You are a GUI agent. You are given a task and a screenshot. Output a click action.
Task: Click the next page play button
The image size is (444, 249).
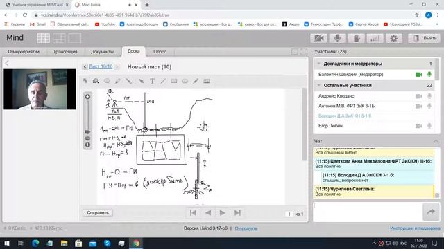[223, 213]
